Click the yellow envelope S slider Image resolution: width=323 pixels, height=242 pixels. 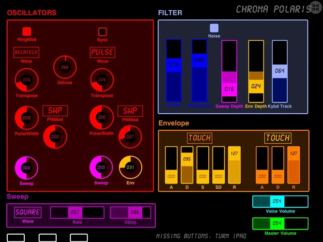203,165
